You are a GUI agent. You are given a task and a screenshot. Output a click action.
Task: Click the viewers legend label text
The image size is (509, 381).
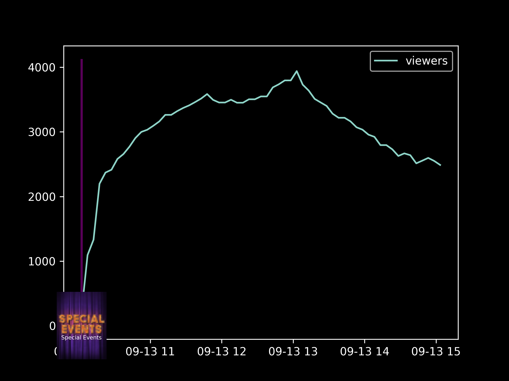point(426,61)
